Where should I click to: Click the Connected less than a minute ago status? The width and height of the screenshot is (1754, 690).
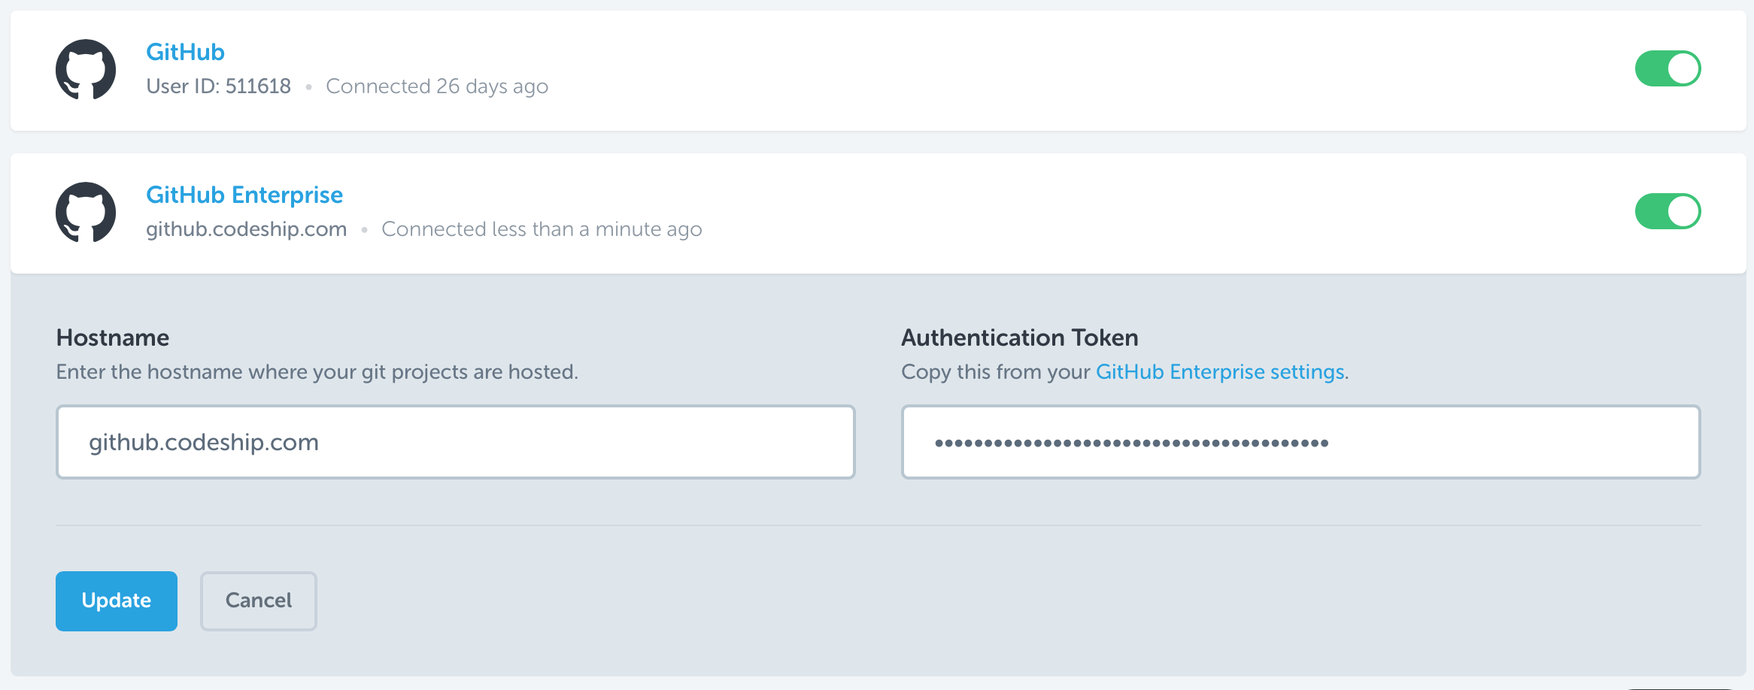pyautogui.click(x=542, y=229)
